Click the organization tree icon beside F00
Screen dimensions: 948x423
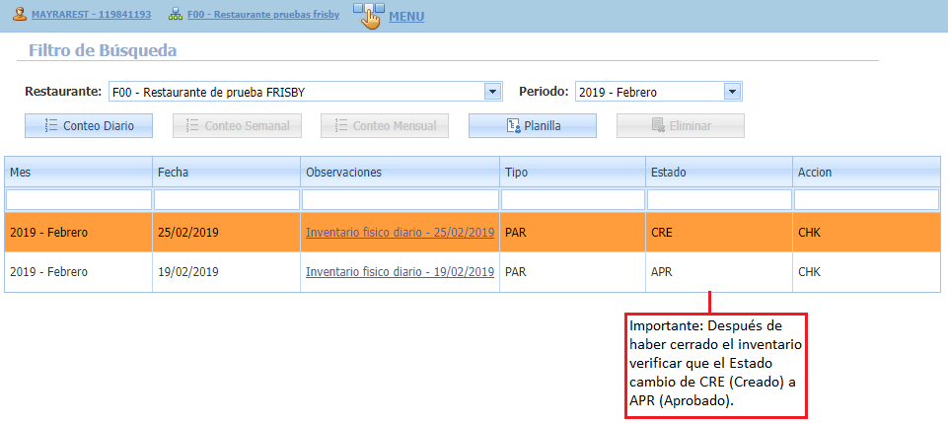pos(176,15)
